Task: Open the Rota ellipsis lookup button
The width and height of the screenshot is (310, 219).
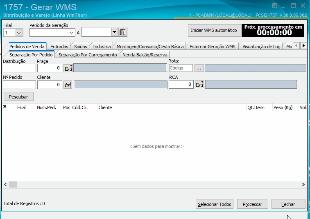Action: tap(199, 68)
